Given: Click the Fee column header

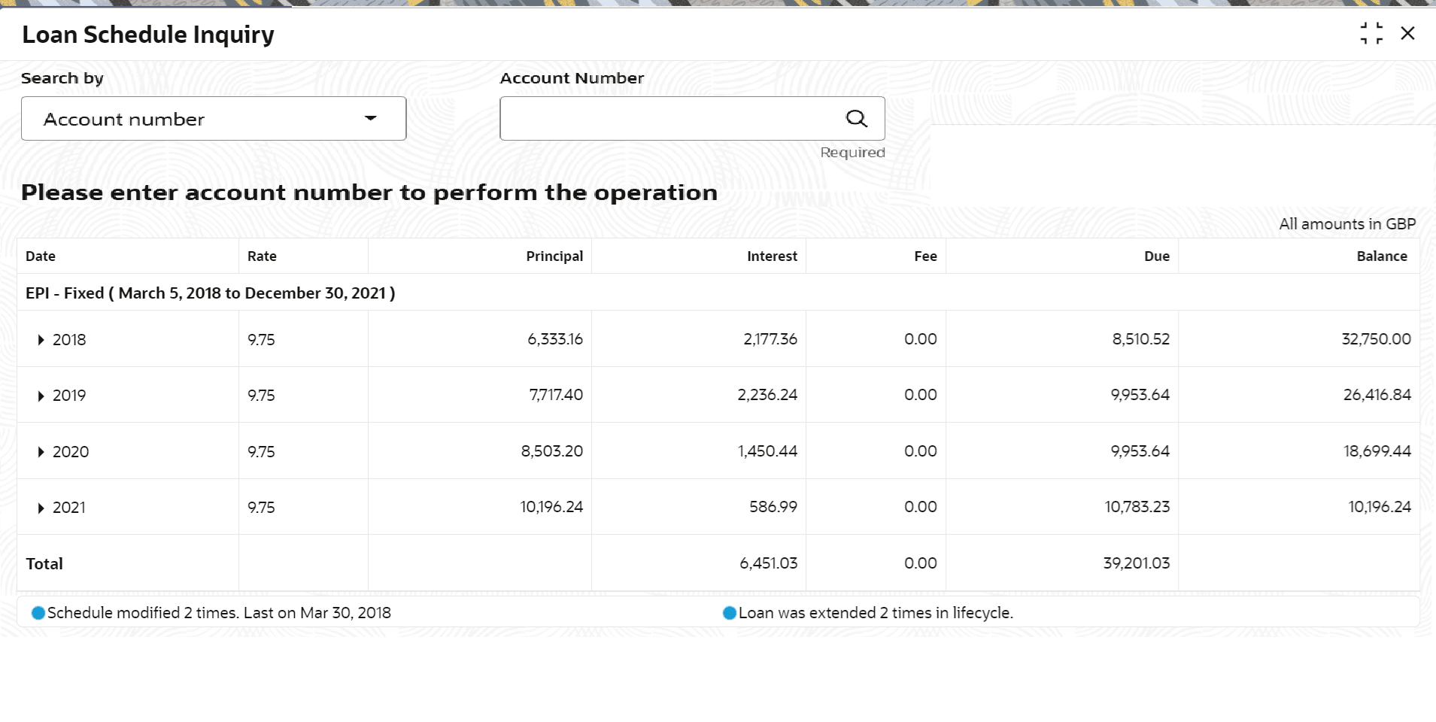Looking at the screenshot, I should click(925, 256).
